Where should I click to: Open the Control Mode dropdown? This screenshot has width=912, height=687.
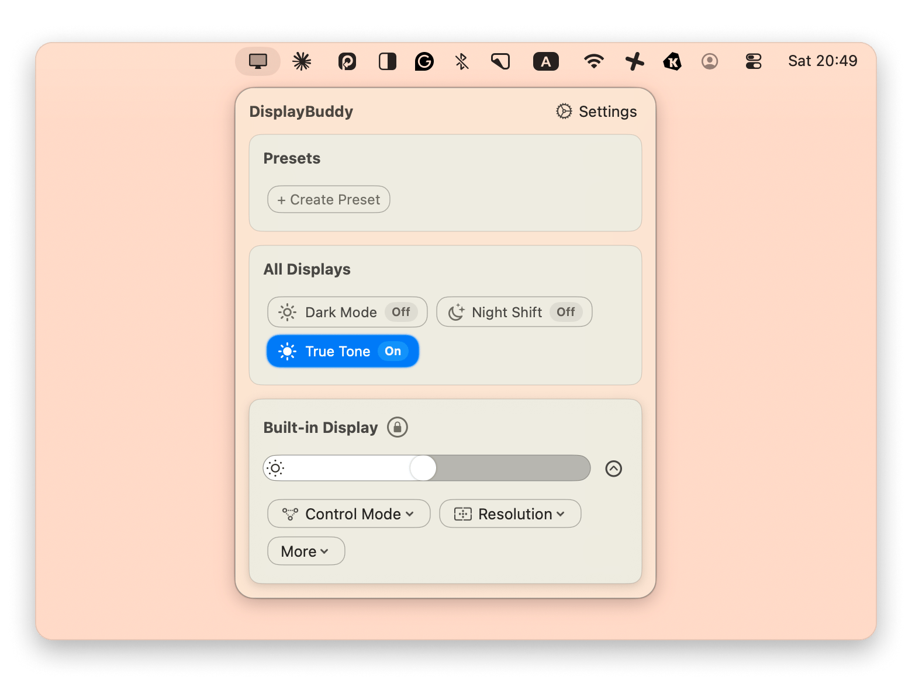point(349,514)
